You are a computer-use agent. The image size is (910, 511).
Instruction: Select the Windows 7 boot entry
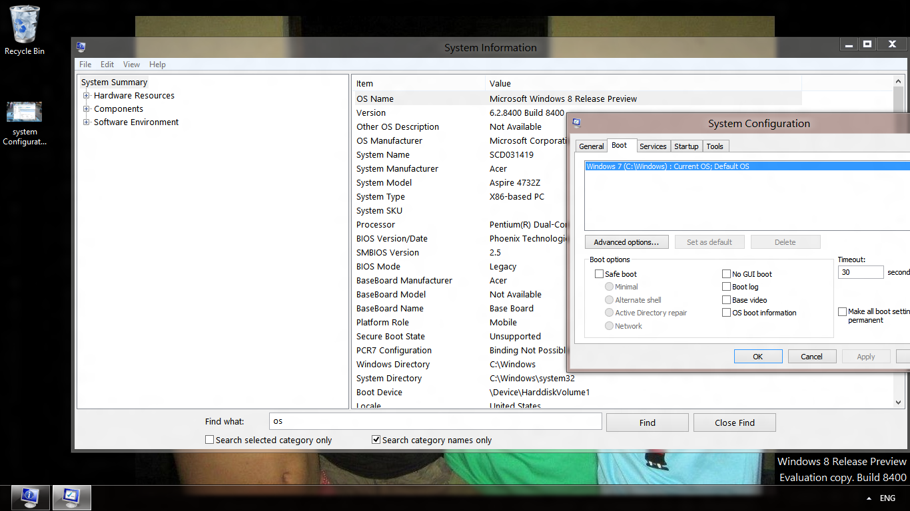pyautogui.click(x=747, y=166)
